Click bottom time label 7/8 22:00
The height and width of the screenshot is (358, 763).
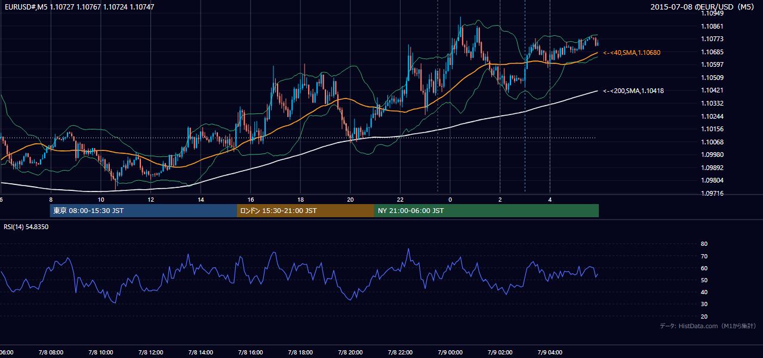(400, 353)
